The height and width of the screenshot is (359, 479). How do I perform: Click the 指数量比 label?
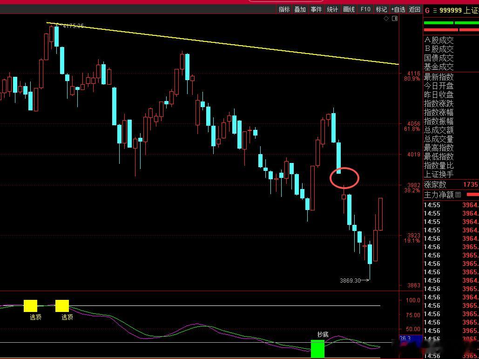pyautogui.click(x=439, y=166)
